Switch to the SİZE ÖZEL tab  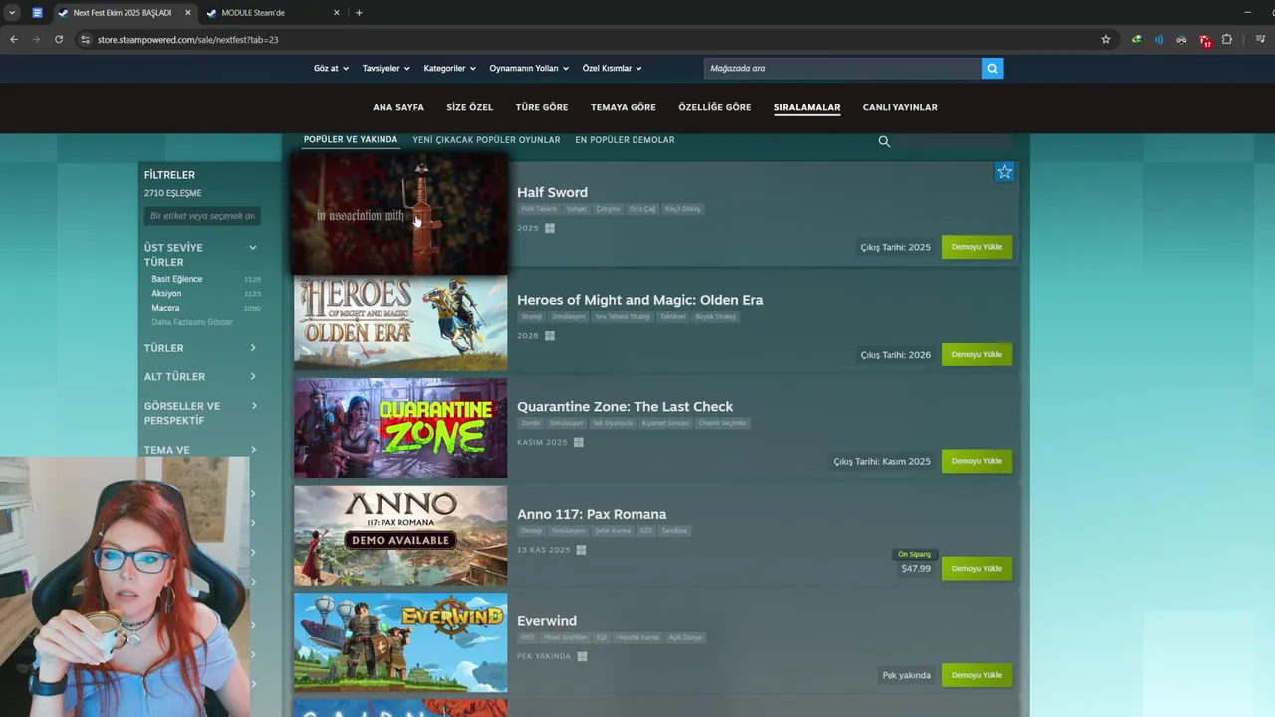(x=469, y=107)
